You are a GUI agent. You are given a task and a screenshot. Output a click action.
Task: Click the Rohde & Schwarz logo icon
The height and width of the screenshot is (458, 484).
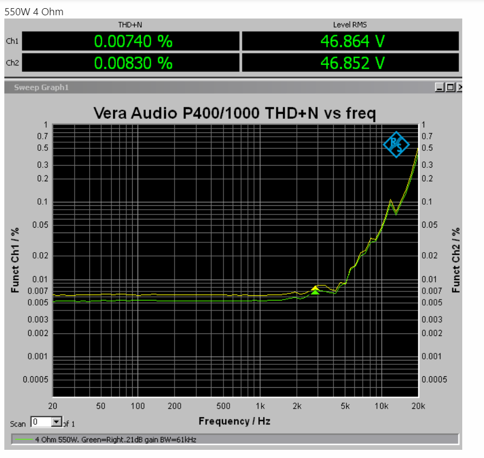396,144
